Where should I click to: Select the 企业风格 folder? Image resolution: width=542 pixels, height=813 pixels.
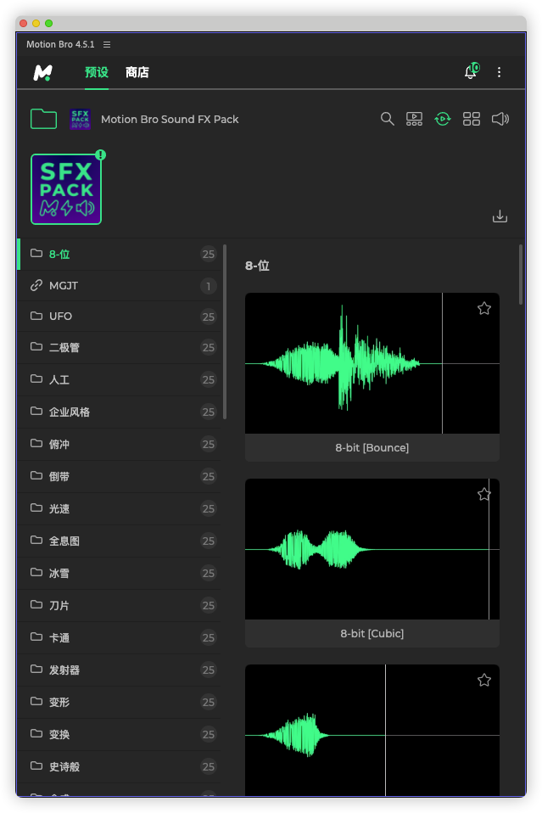[120, 412]
